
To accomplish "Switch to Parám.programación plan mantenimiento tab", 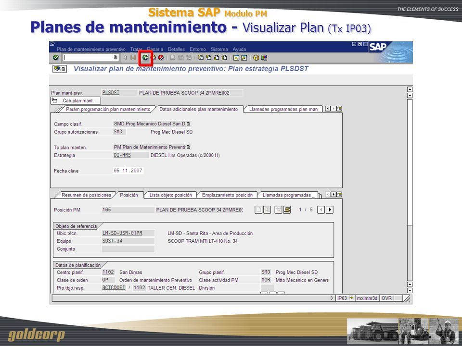I will click(108, 109).
